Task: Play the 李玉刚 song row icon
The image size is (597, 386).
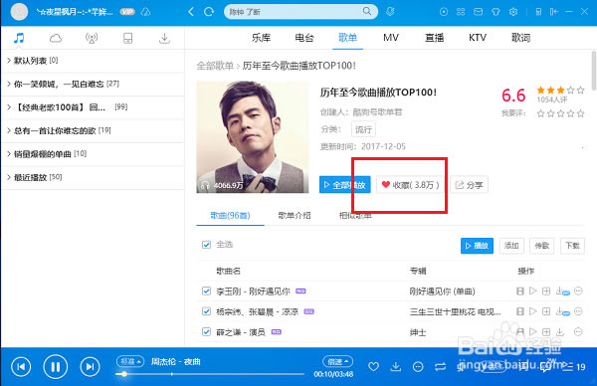Action: pos(533,291)
